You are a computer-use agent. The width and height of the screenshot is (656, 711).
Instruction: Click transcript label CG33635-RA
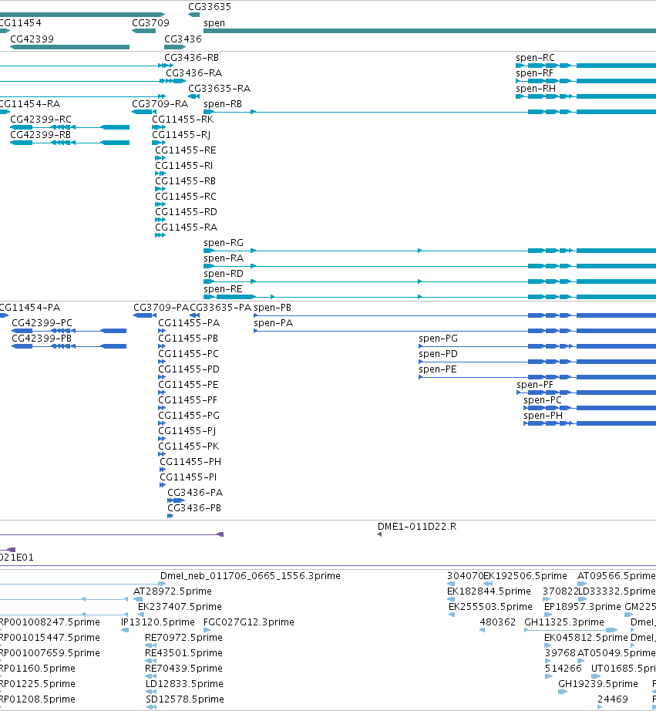tap(220, 89)
